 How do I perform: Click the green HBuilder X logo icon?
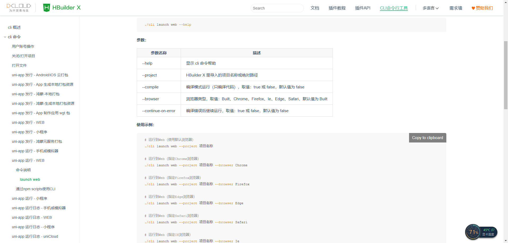tap(47, 8)
